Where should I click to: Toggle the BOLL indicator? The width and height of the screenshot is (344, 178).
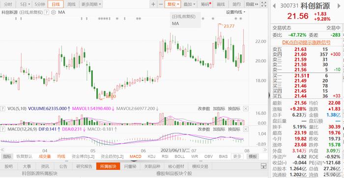(x=179, y=156)
